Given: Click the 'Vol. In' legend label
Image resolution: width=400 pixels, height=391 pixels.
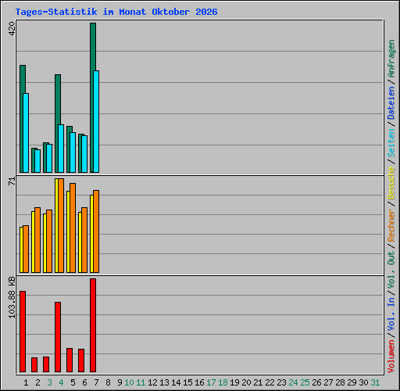Looking at the screenshot, I should point(391,314).
